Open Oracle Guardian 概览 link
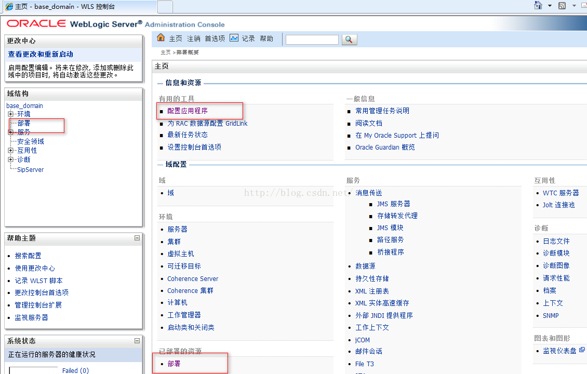This screenshot has width=587, height=374. click(x=385, y=147)
